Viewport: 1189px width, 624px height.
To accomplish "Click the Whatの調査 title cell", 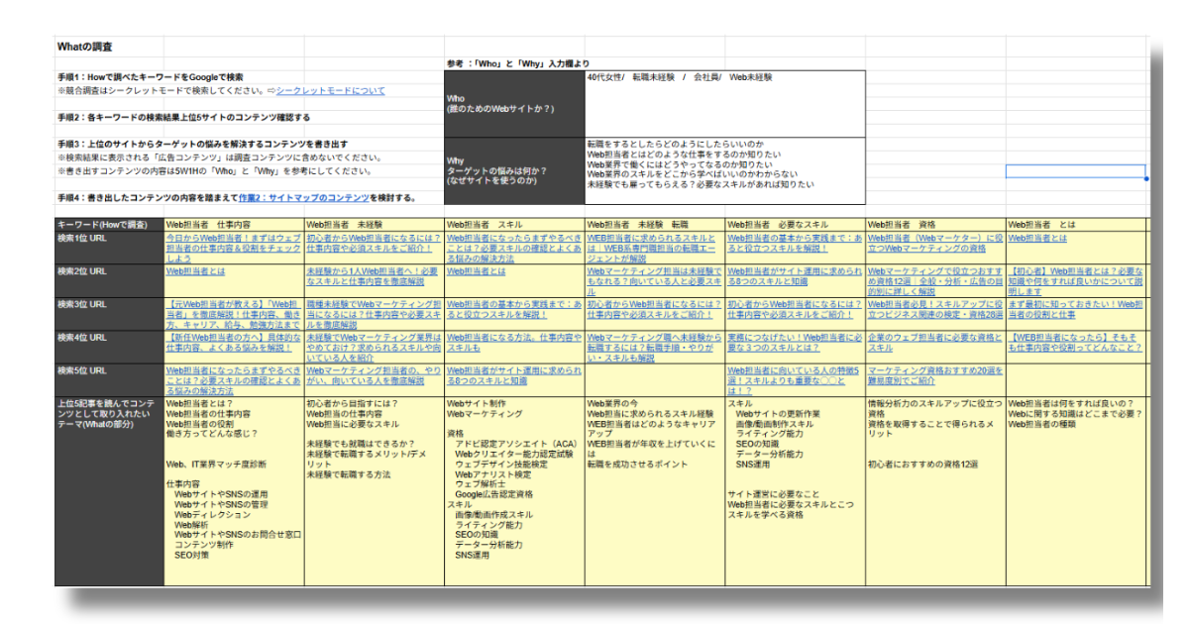I will 85,47.
